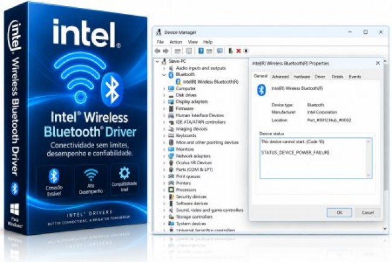Screen dimensions: 392x262
Task: Click the Audio inputs and outputs speaker icon
Action: (171, 68)
